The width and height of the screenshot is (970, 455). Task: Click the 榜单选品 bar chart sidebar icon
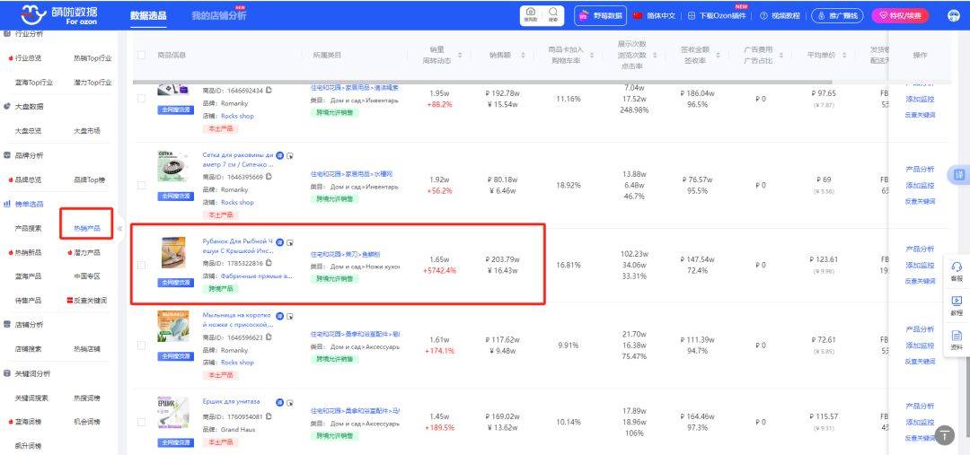point(7,204)
